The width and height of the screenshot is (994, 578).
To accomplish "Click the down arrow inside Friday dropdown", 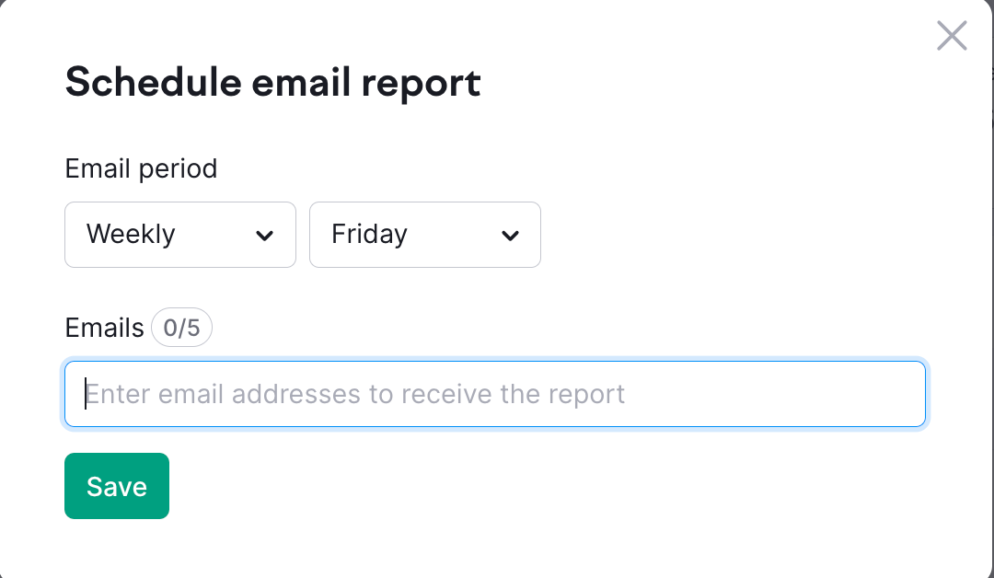I will coord(510,236).
